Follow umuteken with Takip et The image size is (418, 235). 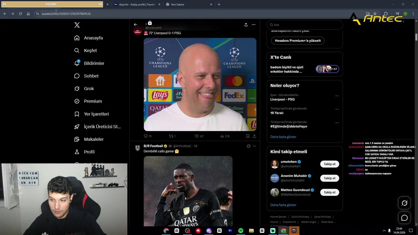330,164
